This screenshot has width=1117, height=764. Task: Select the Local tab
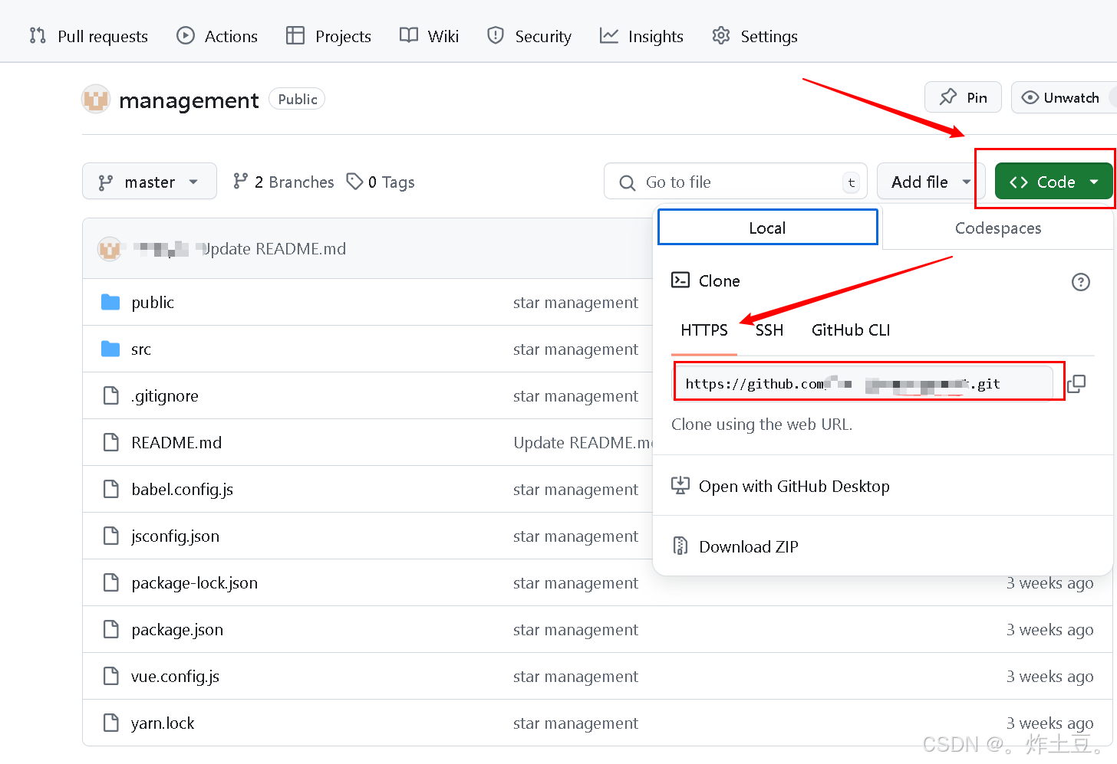767,228
